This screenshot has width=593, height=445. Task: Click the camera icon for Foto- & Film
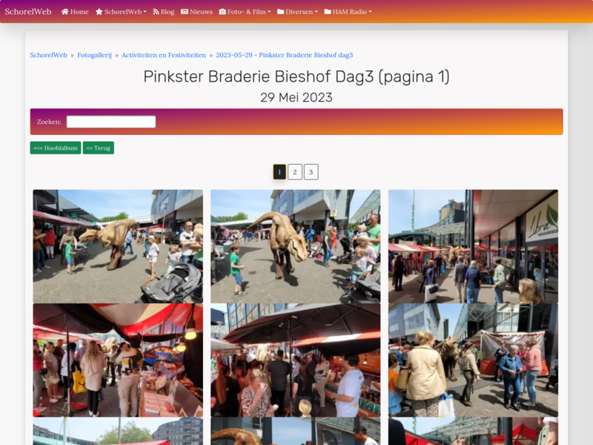tap(222, 12)
